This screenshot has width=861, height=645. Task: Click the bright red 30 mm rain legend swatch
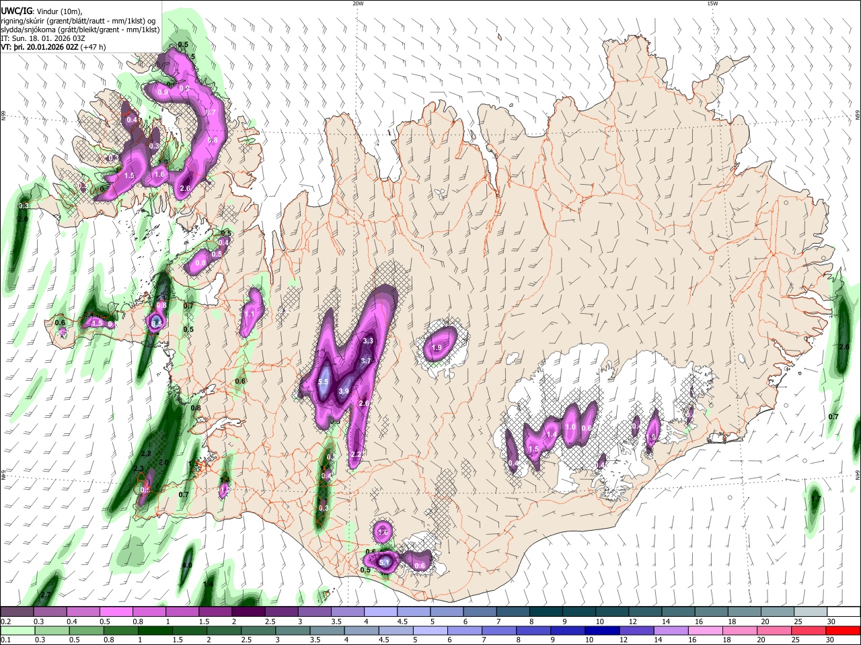click(x=844, y=630)
